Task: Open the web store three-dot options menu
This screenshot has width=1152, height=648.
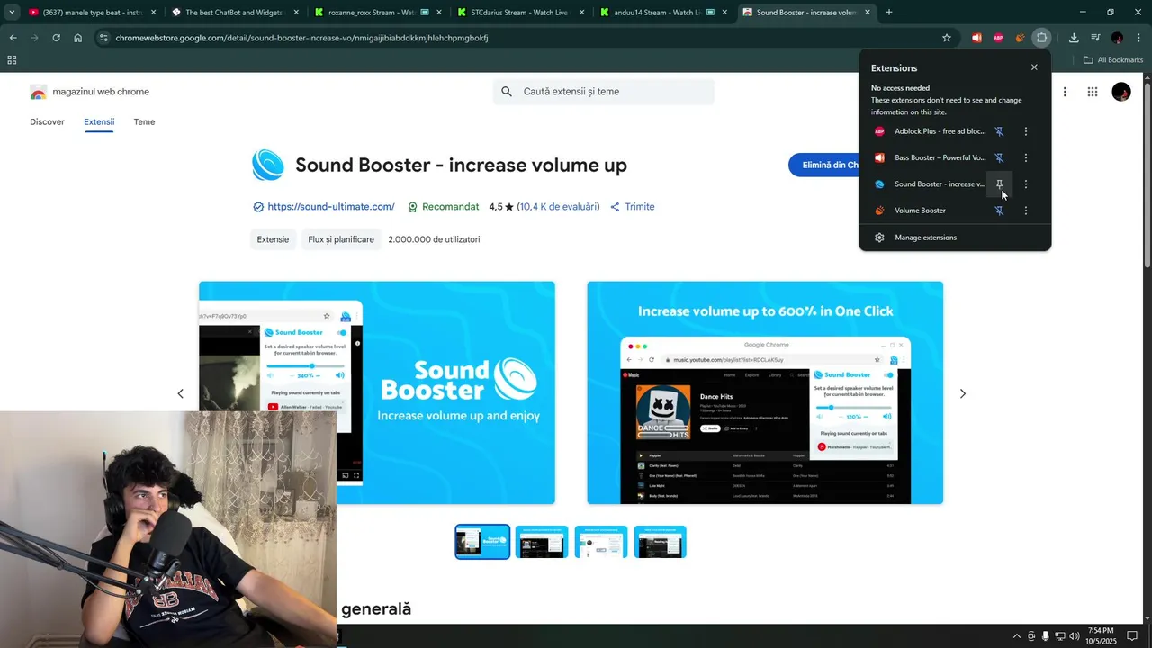Action: pyautogui.click(x=1065, y=92)
